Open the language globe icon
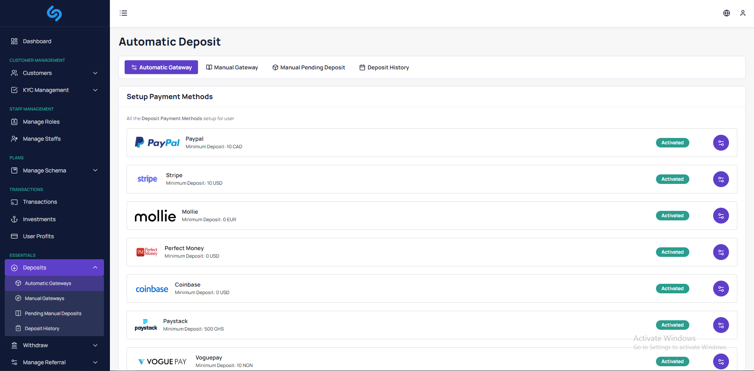Screen dimensions: 754x371 tap(726, 13)
